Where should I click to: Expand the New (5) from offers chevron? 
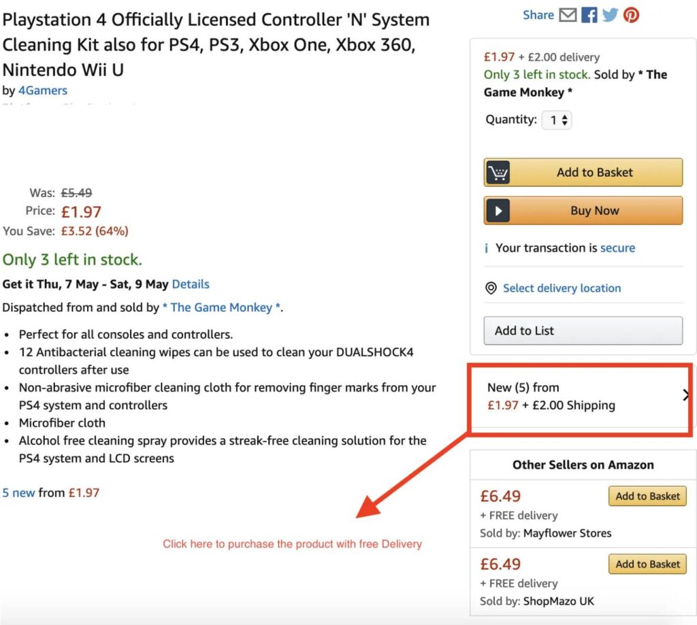[x=686, y=395]
